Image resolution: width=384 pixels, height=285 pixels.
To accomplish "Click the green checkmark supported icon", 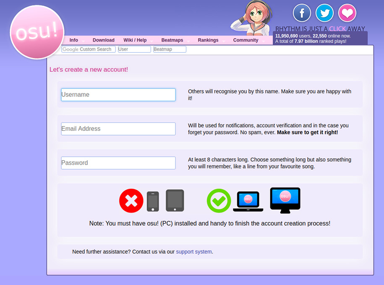I will 219,201.
